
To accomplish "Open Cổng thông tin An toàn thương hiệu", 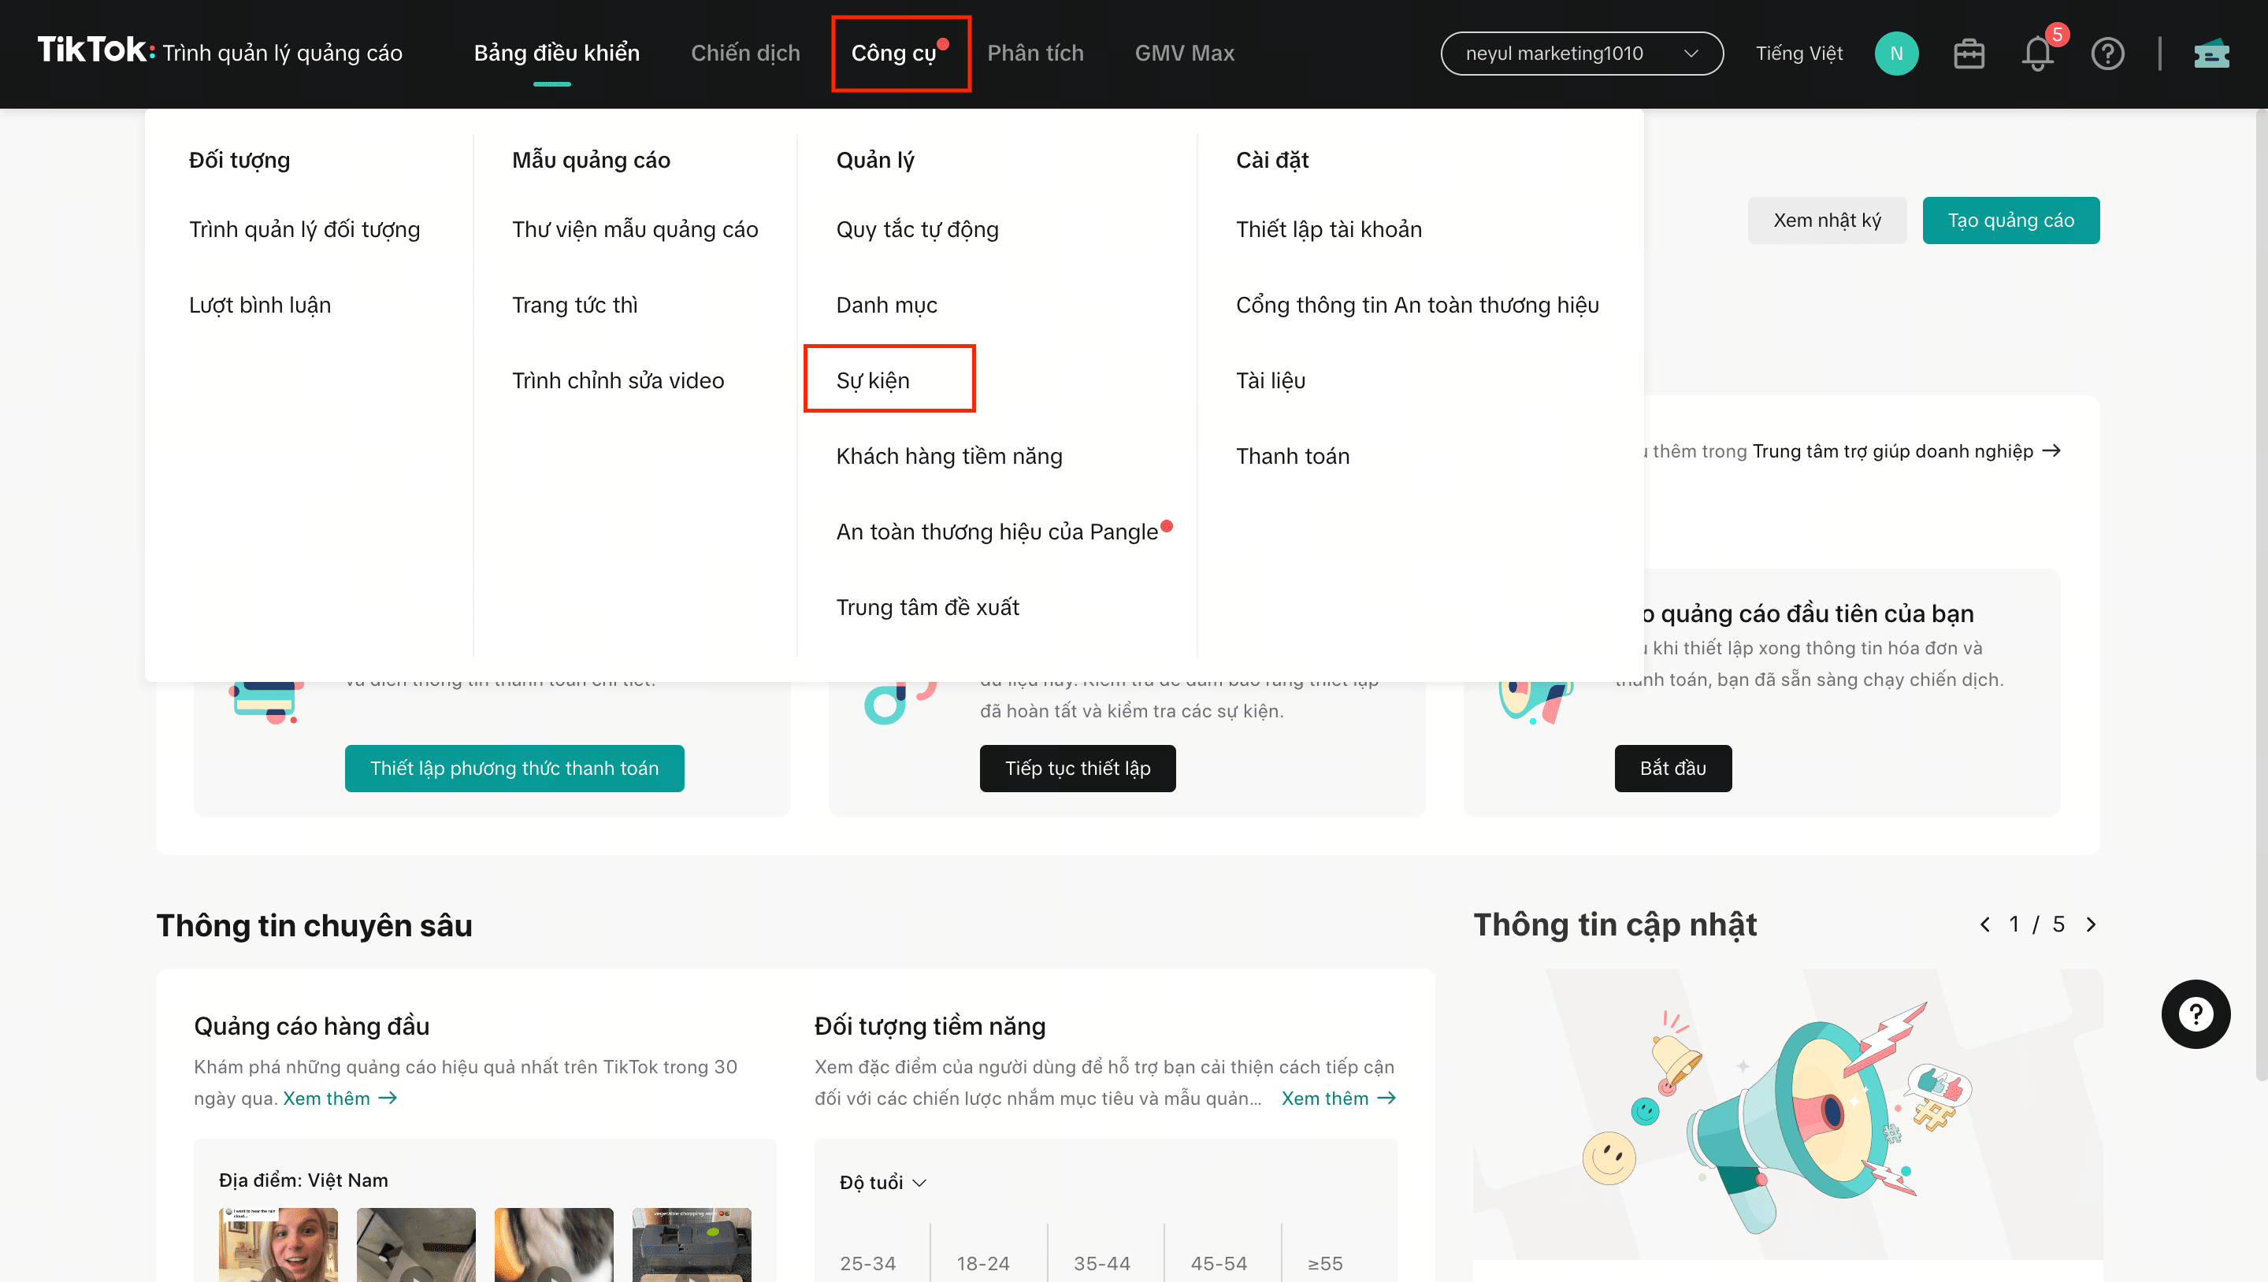I will pyautogui.click(x=1416, y=306).
